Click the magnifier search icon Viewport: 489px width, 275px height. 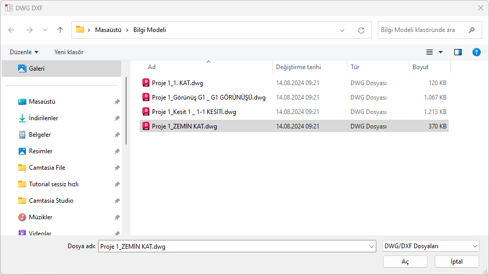coord(471,30)
